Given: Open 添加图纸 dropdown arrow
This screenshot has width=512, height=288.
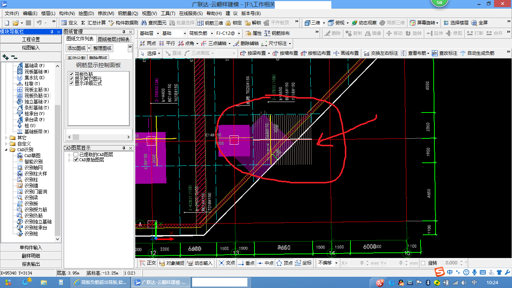Looking at the screenshot, I should [x=89, y=48].
